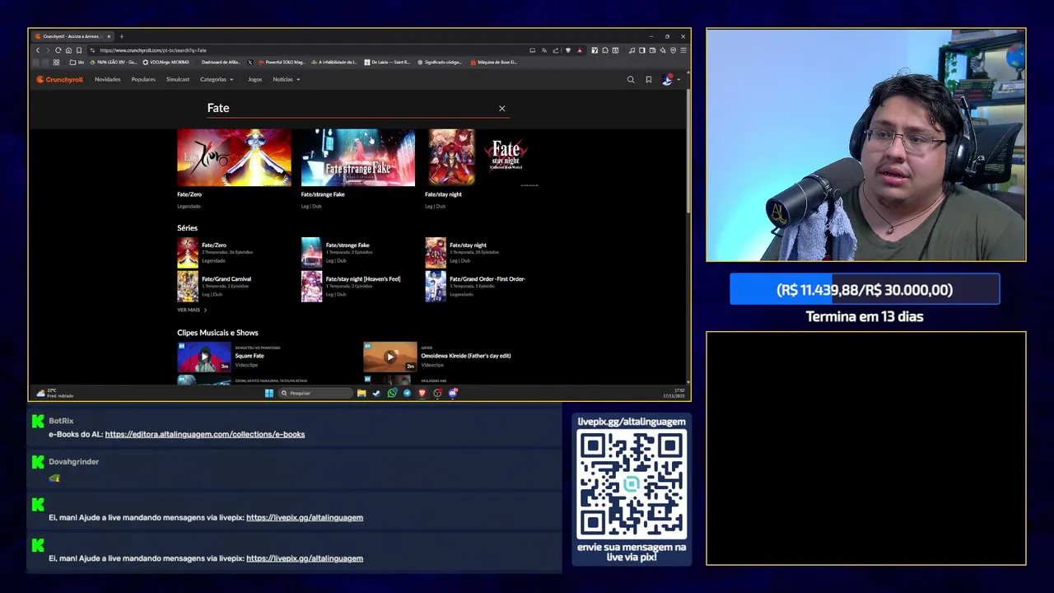
Task: Open the browser hamburger menu
Action: [683, 50]
